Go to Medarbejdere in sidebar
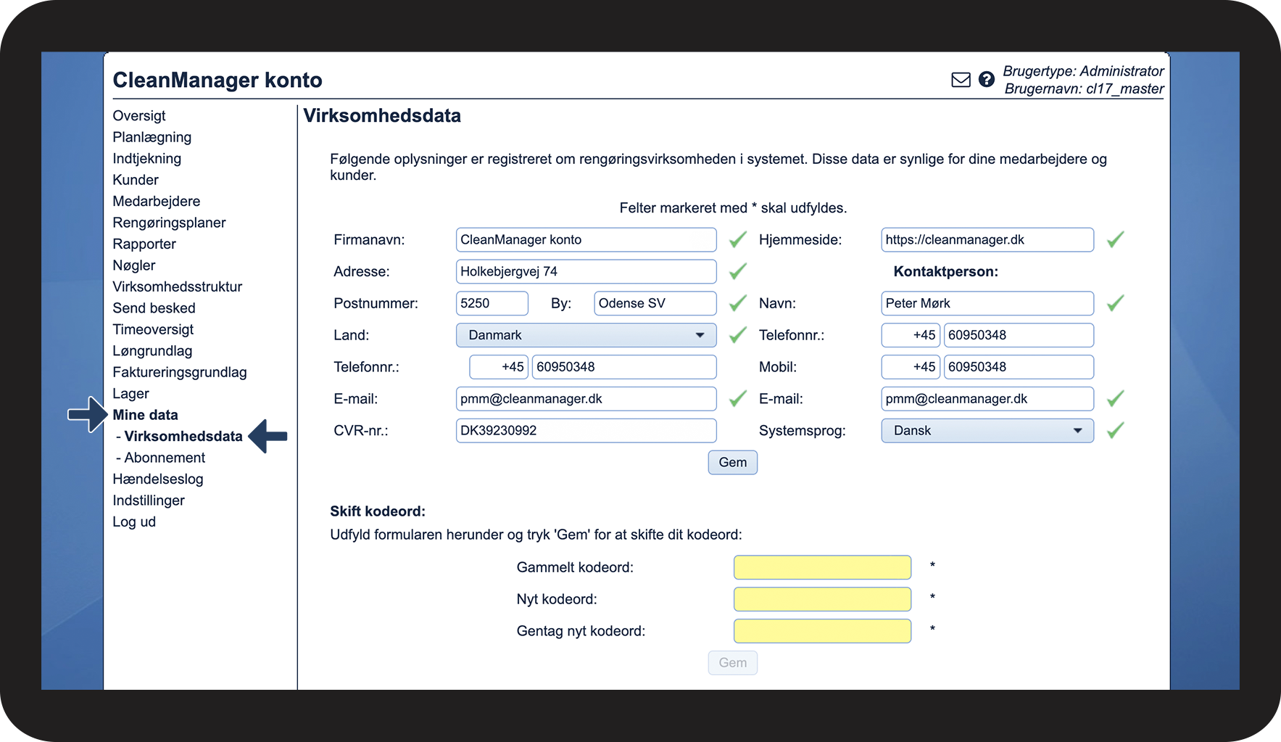This screenshot has width=1281, height=742. (157, 201)
